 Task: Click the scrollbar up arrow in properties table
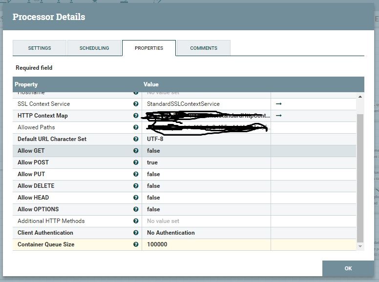[x=360, y=97]
